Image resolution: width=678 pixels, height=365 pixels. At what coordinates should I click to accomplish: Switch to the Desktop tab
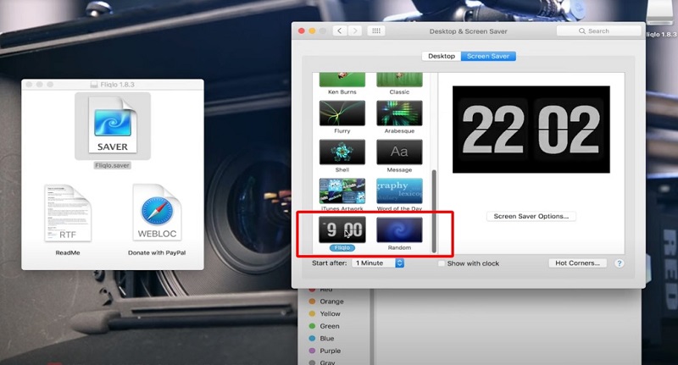click(x=442, y=56)
